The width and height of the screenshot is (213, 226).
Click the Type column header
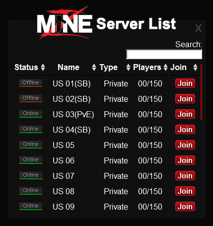(x=108, y=68)
